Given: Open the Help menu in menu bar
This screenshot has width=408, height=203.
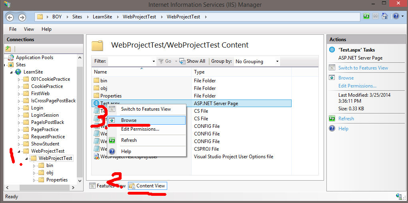Looking at the screenshot, I should point(46,29).
